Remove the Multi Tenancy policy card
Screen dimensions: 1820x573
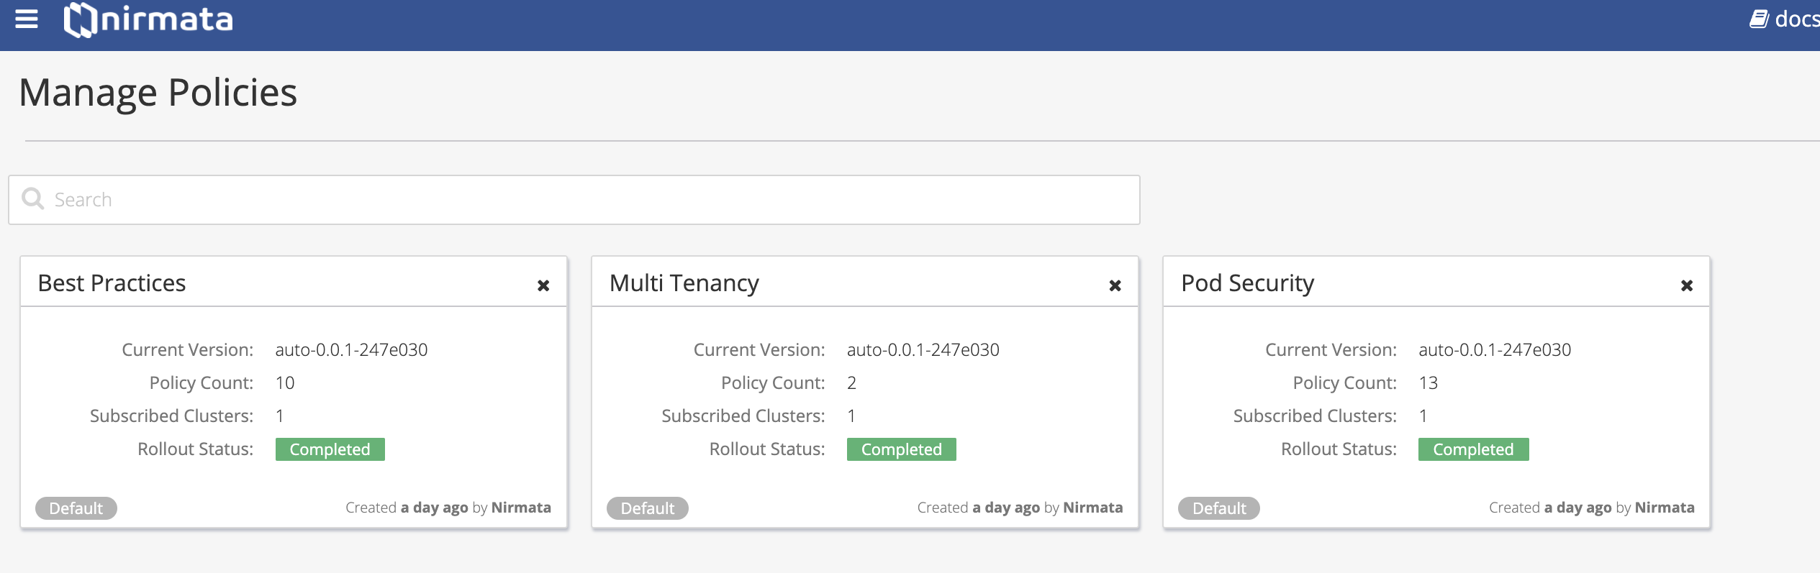1115,285
